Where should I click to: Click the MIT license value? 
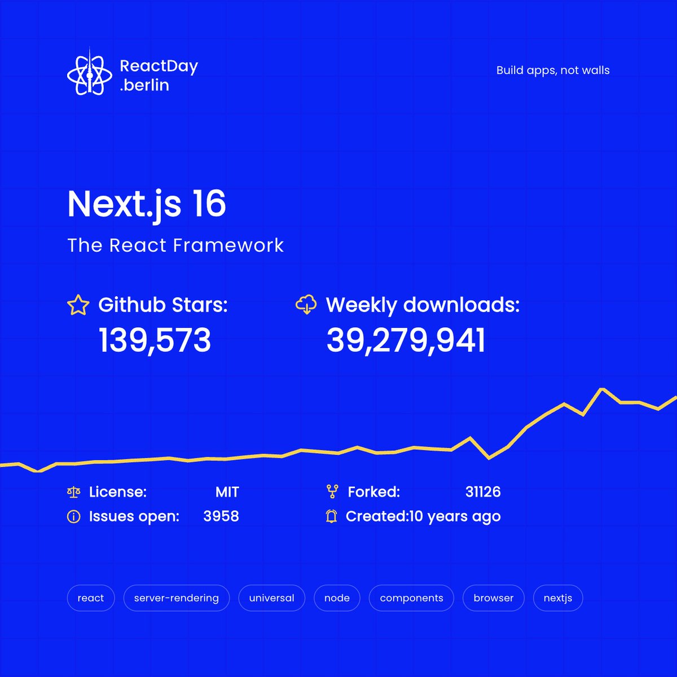coord(227,492)
